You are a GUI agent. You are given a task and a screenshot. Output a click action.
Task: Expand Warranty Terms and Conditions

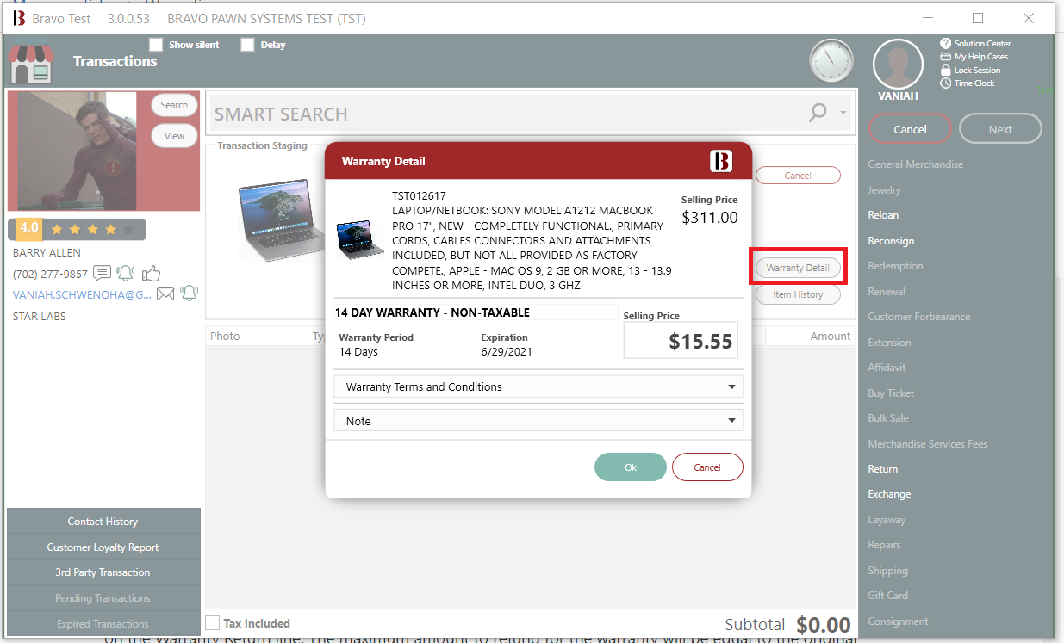coord(538,386)
